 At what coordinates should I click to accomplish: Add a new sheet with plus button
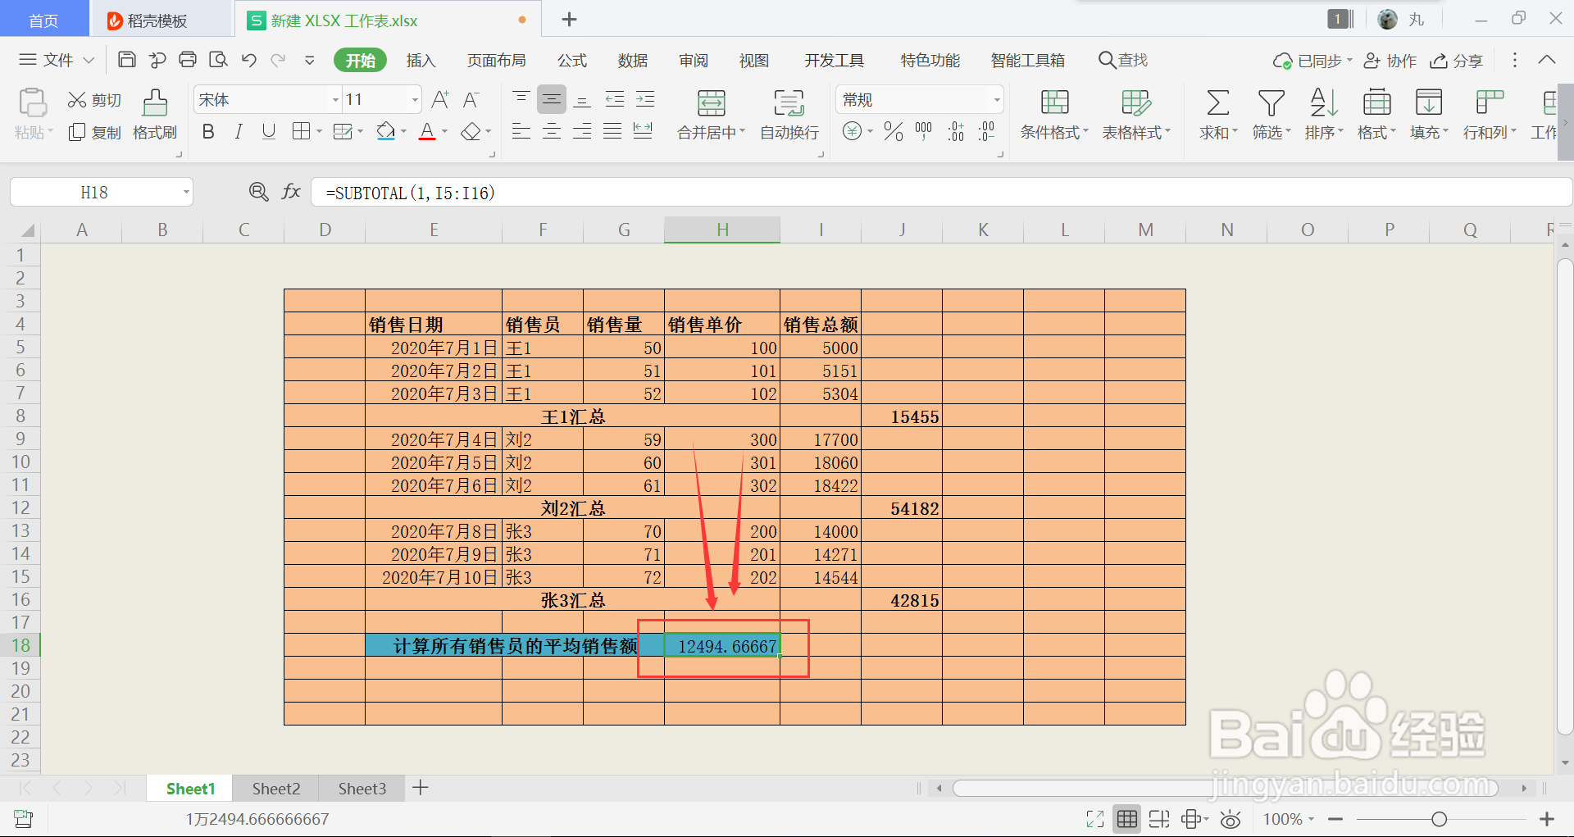click(x=421, y=788)
